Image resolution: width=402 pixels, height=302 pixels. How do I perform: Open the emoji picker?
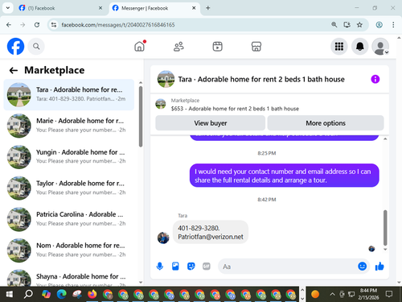[x=362, y=267]
